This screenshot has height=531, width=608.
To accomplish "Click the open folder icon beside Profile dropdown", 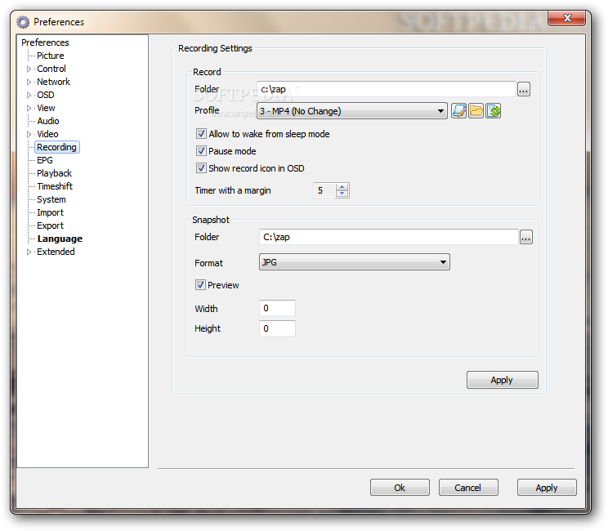I will (x=476, y=111).
